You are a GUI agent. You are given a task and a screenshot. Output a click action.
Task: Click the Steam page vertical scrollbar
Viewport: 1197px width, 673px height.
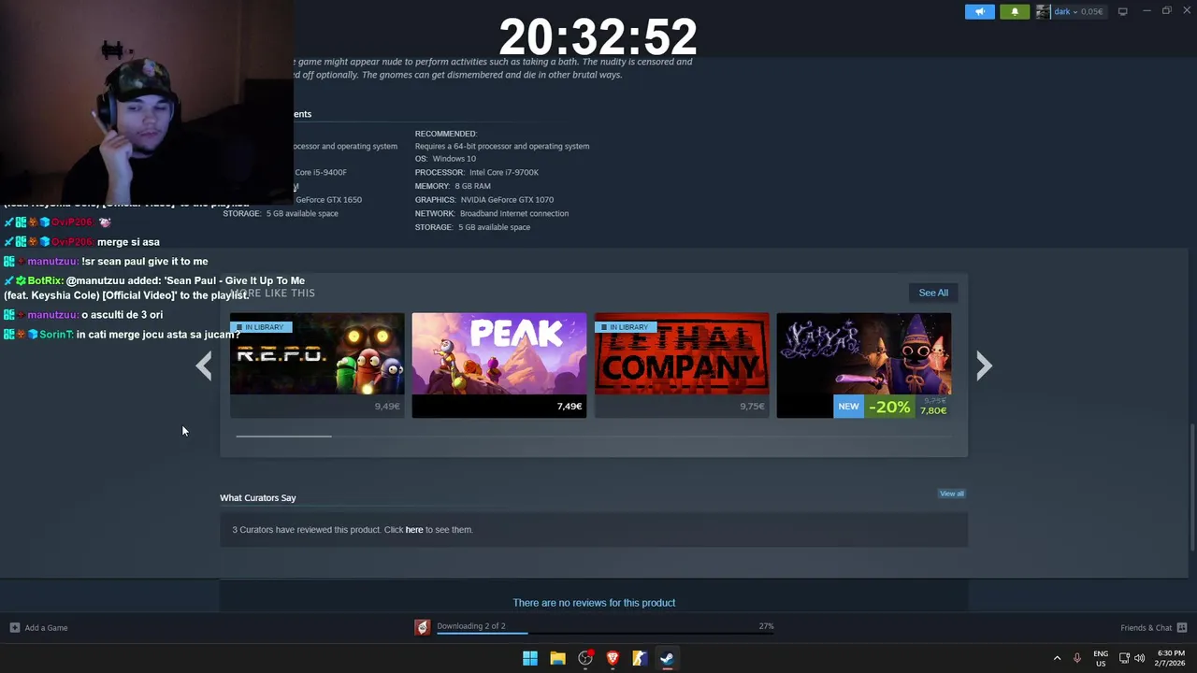click(1191, 486)
